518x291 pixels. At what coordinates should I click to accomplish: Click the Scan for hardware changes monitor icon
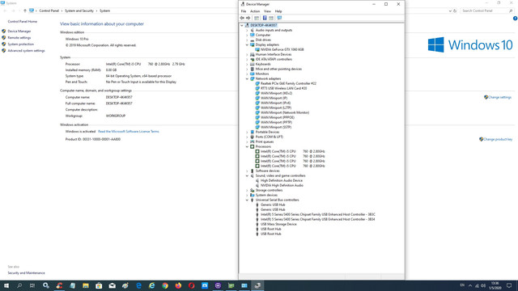pos(279,18)
